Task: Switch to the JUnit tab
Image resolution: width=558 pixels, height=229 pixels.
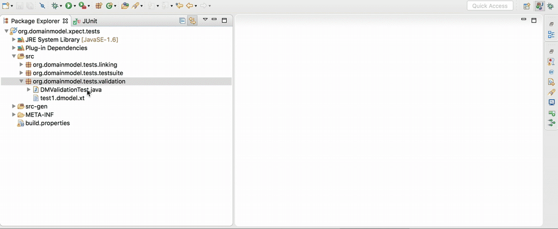Action: pos(86,21)
